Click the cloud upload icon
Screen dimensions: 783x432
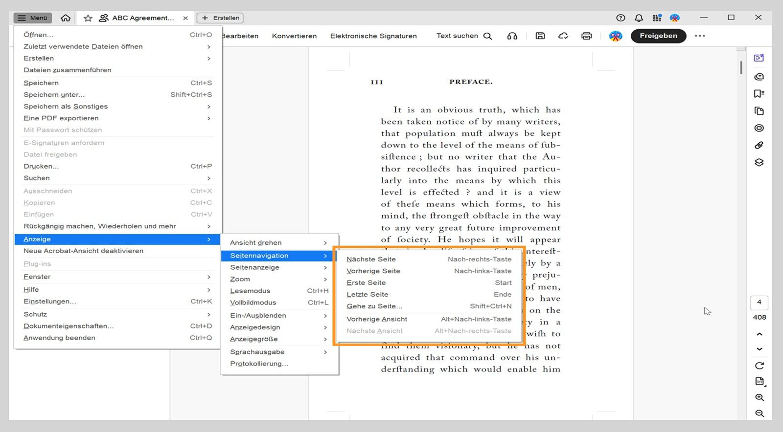tap(563, 36)
